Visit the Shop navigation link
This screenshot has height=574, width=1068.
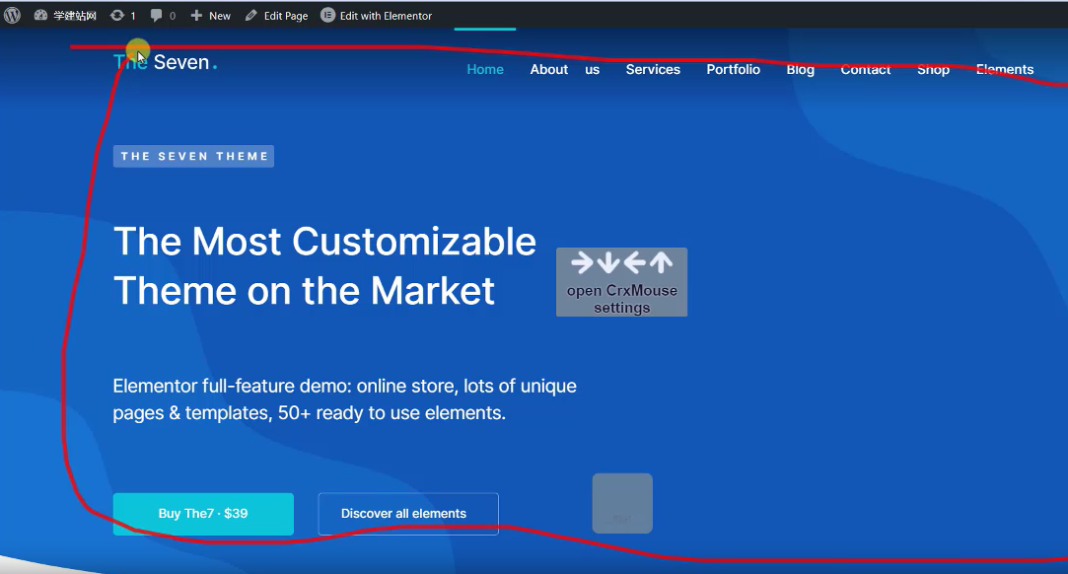click(933, 69)
